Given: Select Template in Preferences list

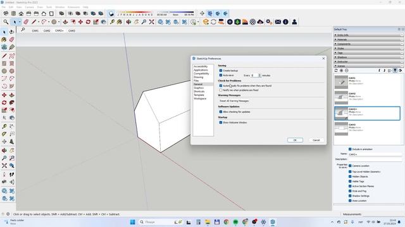Looking at the screenshot, I should [x=199, y=95].
